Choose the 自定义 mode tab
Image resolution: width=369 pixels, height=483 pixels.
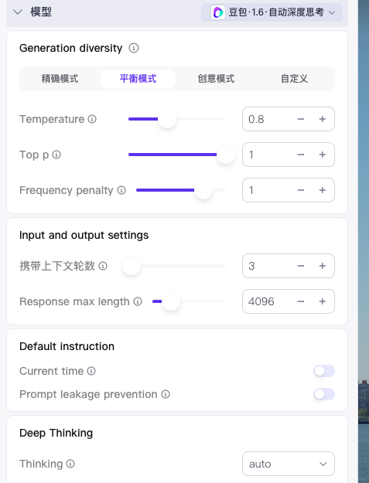pyautogui.click(x=294, y=79)
